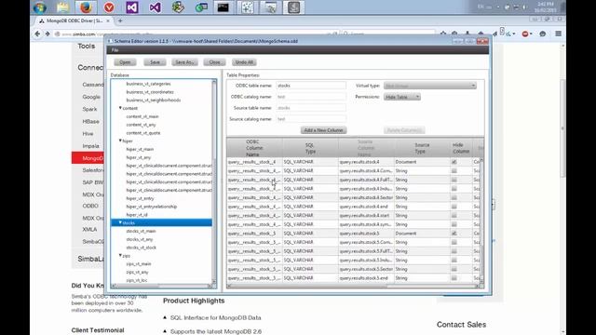Image resolution: width=596 pixels, height=335 pixels.
Task: Select zips_vt_main in tree
Action: 139,263
